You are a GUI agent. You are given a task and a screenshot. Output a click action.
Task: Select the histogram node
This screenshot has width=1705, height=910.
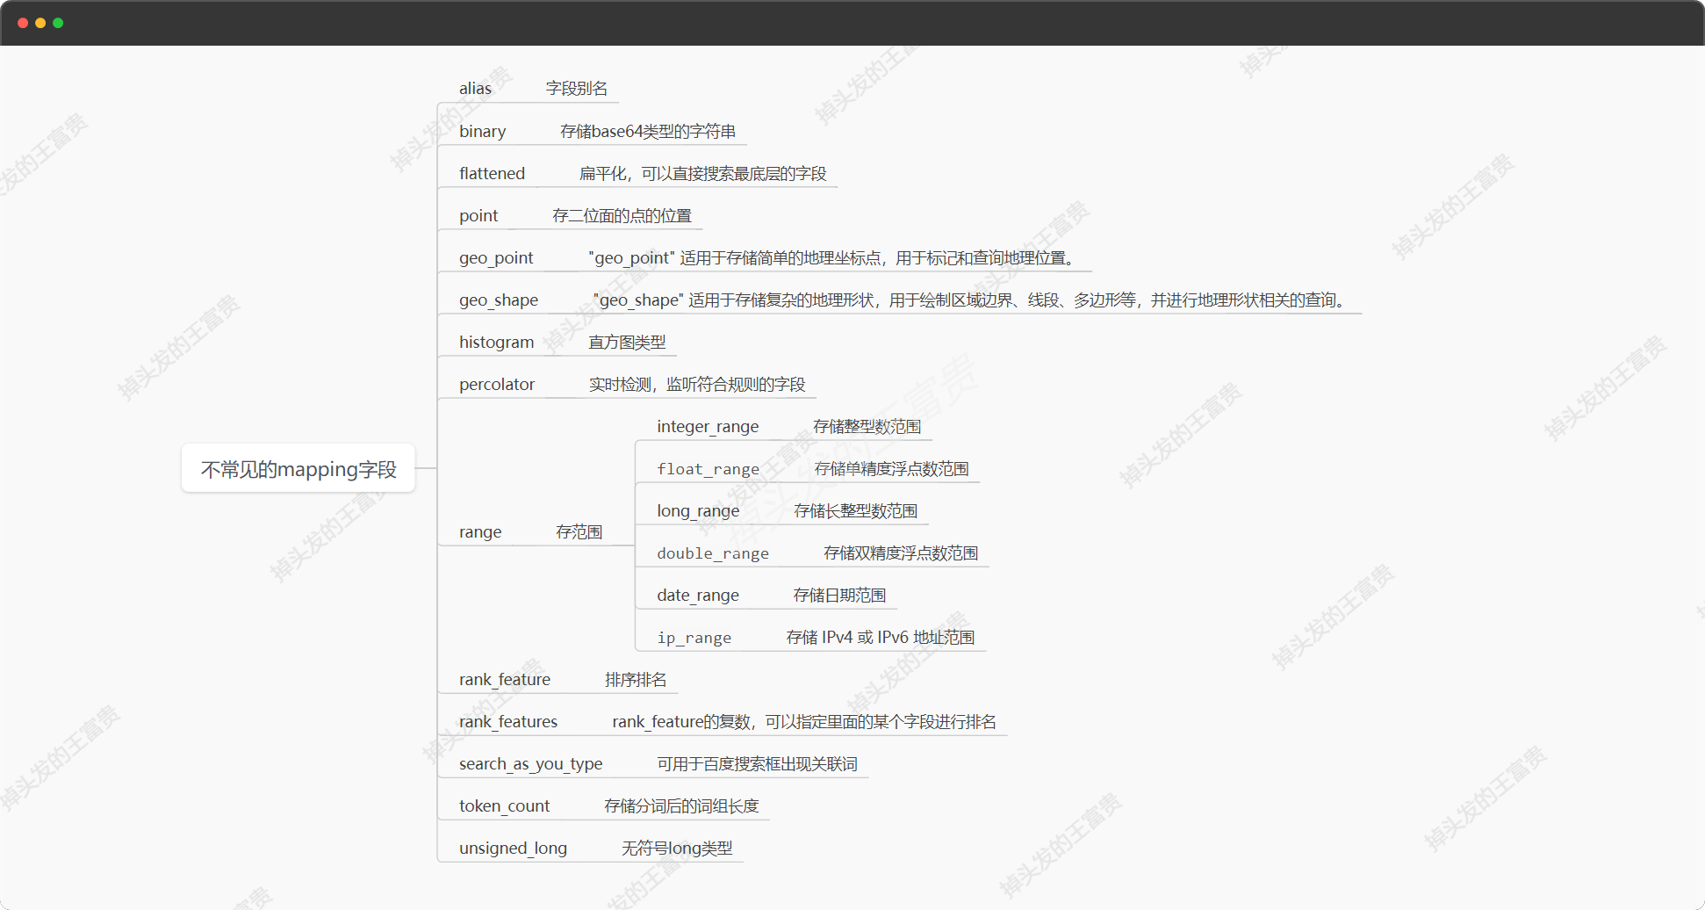pos(496,342)
